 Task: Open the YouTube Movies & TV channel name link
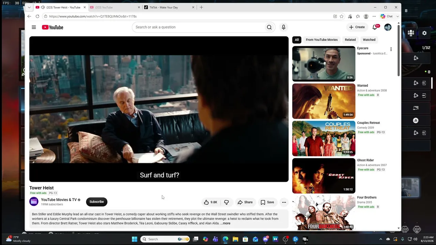click(59, 200)
